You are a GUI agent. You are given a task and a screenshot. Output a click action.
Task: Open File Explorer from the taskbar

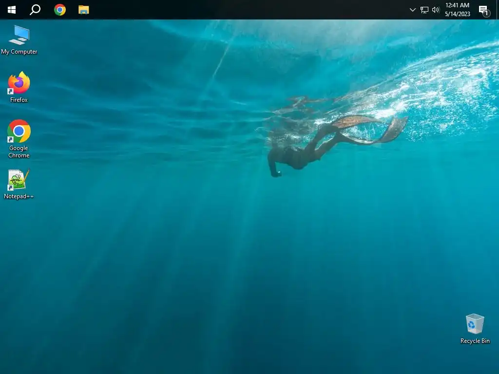(84, 10)
